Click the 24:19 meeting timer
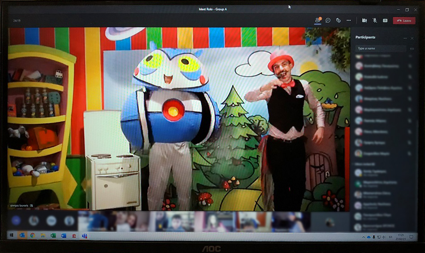Image resolution: width=425 pixels, height=253 pixels. click(x=17, y=21)
